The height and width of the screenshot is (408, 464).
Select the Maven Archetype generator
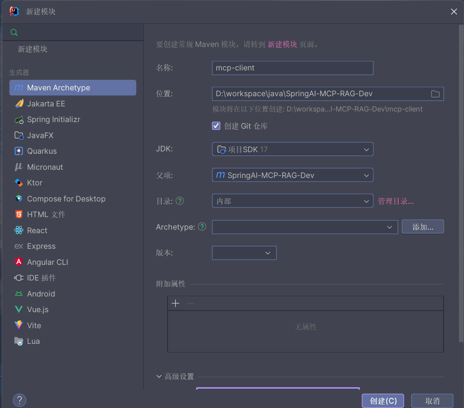pos(73,88)
